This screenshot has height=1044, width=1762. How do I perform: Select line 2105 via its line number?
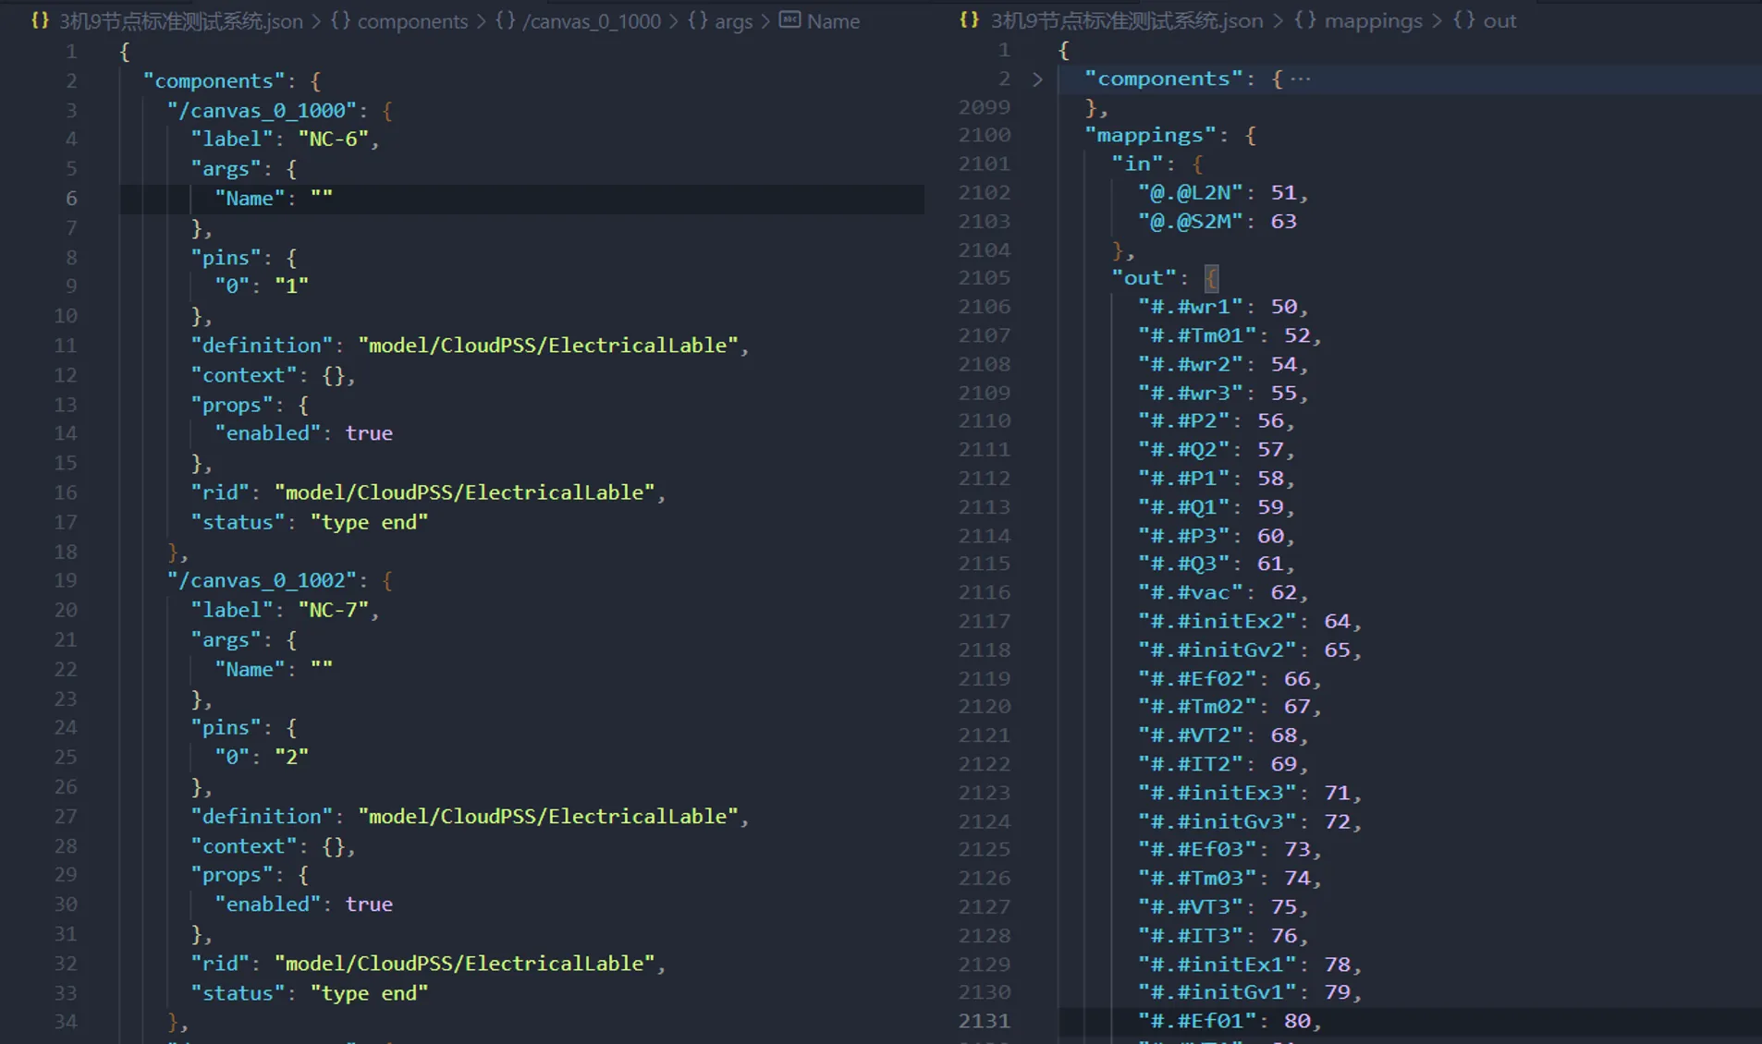tap(984, 278)
